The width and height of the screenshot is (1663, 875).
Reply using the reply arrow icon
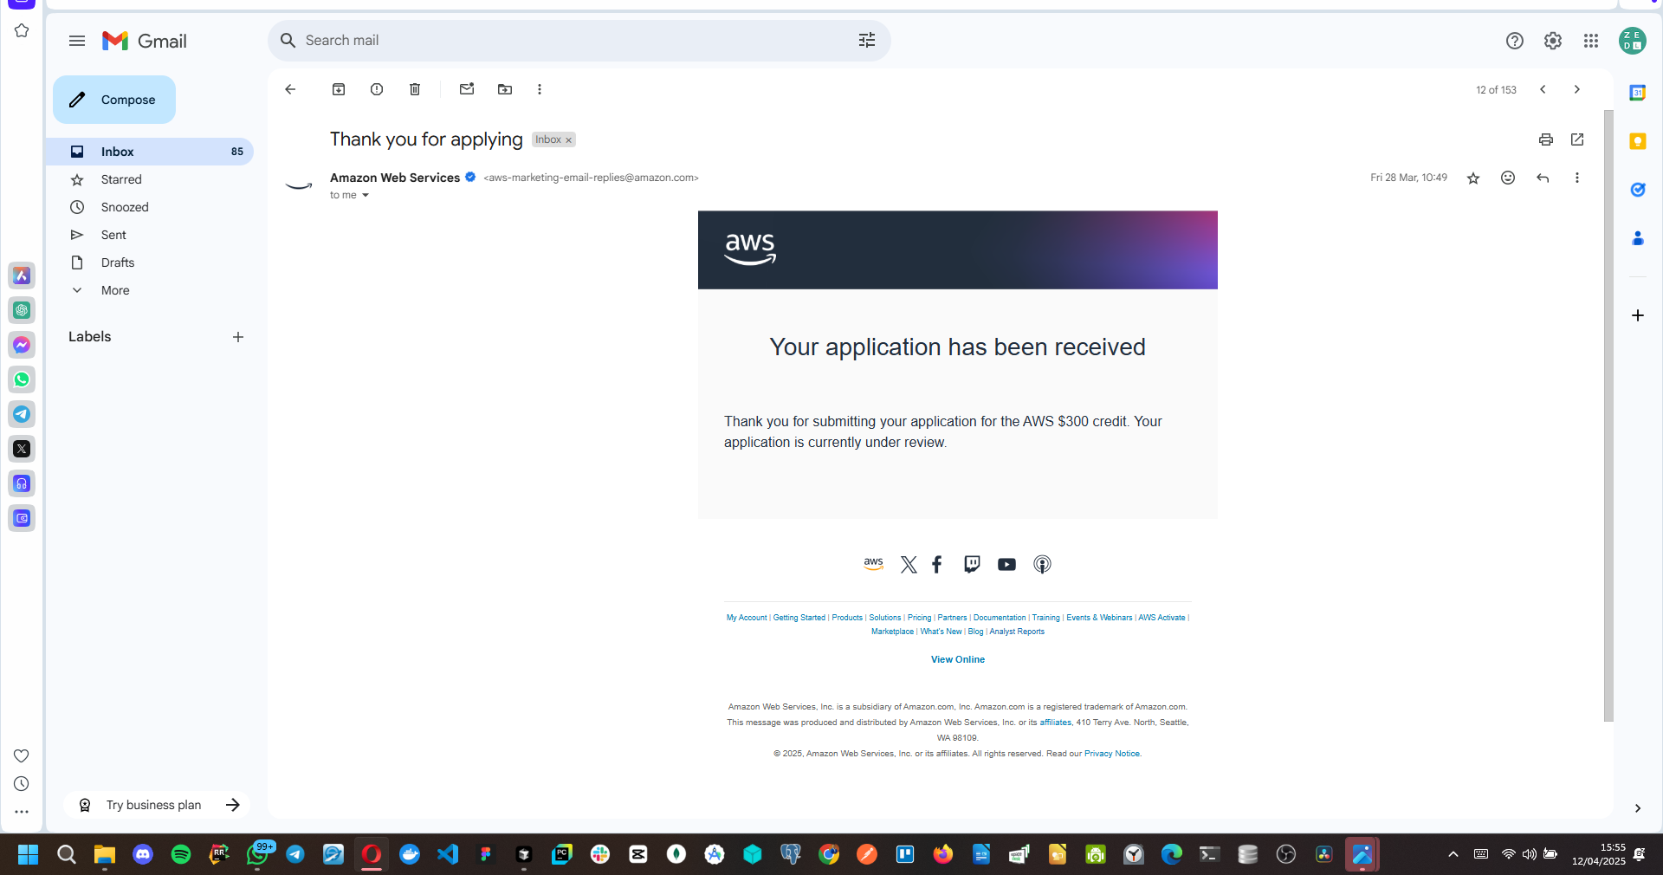(1543, 178)
